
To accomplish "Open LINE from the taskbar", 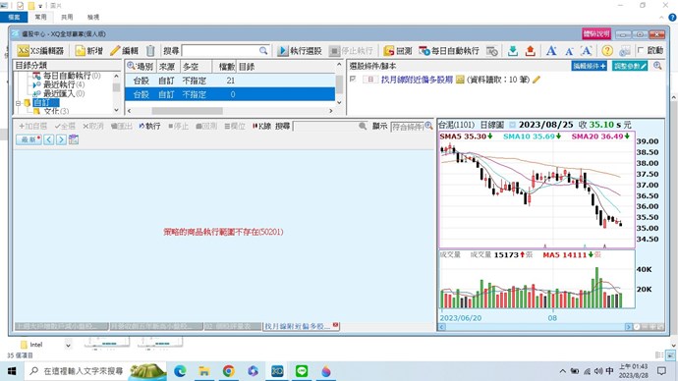I will 302,371.
